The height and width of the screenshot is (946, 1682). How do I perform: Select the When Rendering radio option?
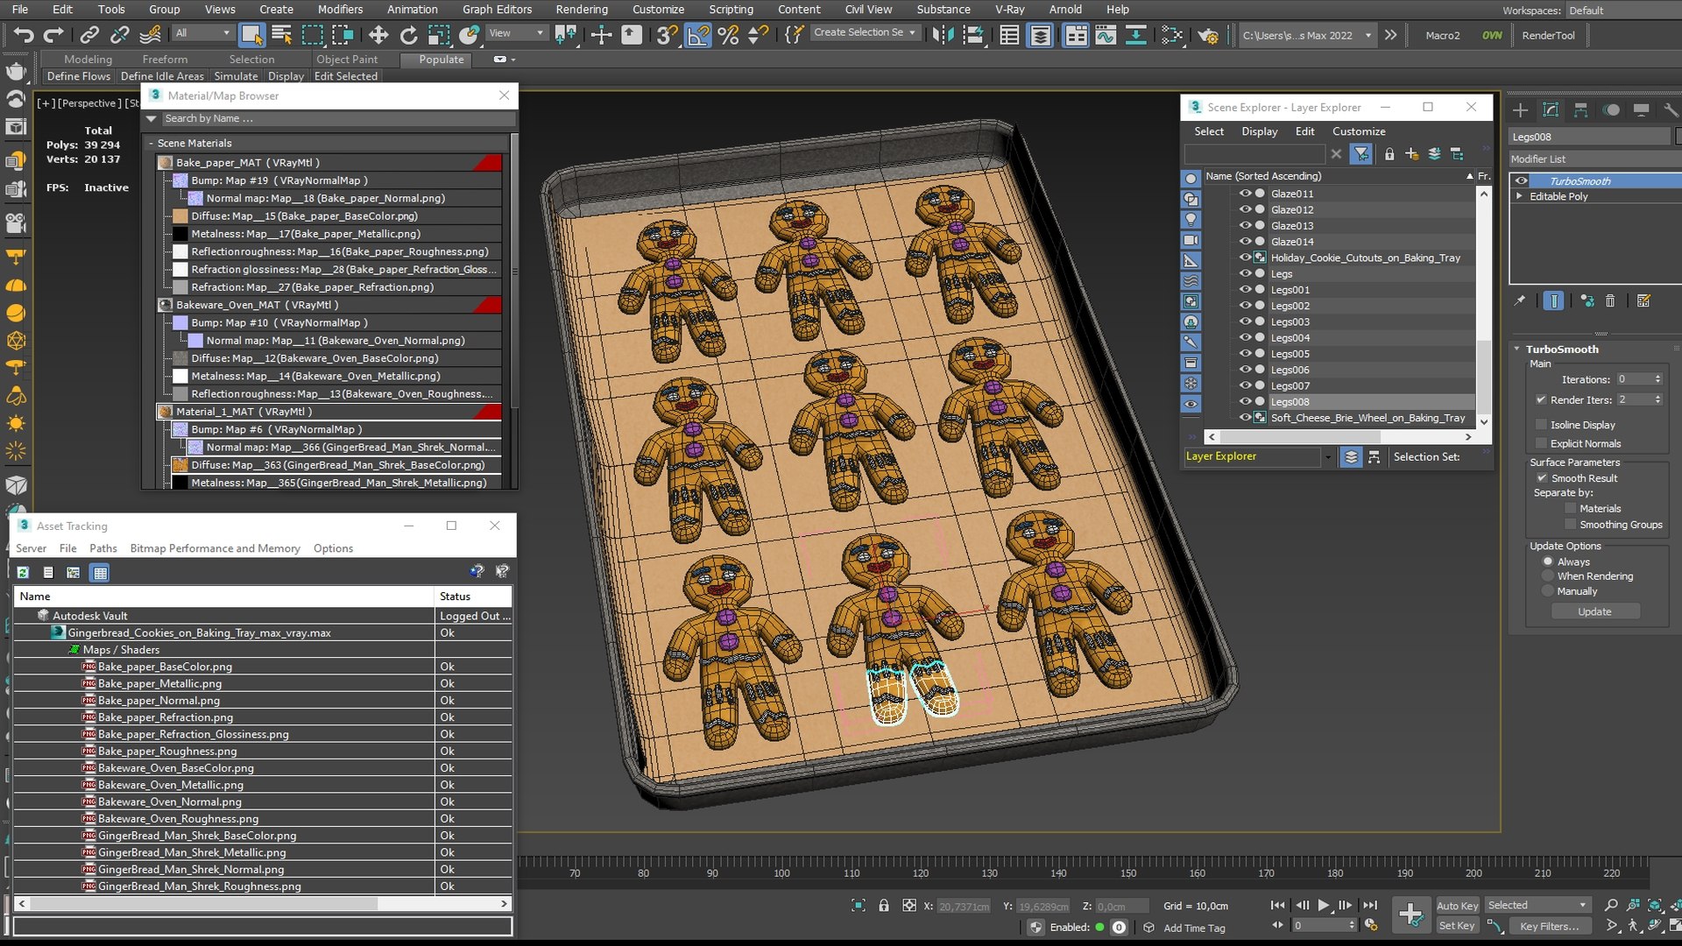[1548, 576]
